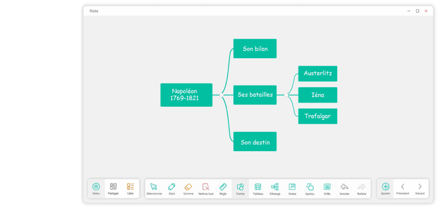Click the Iéna node
443x209 pixels.
click(318, 95)
